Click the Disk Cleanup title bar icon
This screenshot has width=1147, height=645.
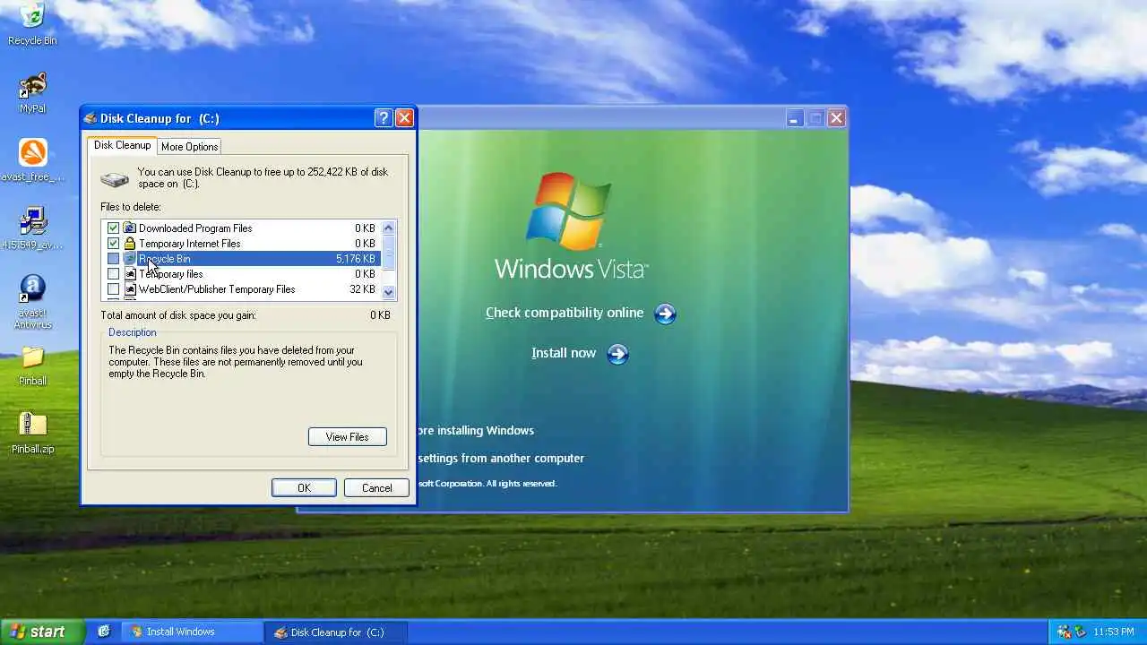point(91,118)
